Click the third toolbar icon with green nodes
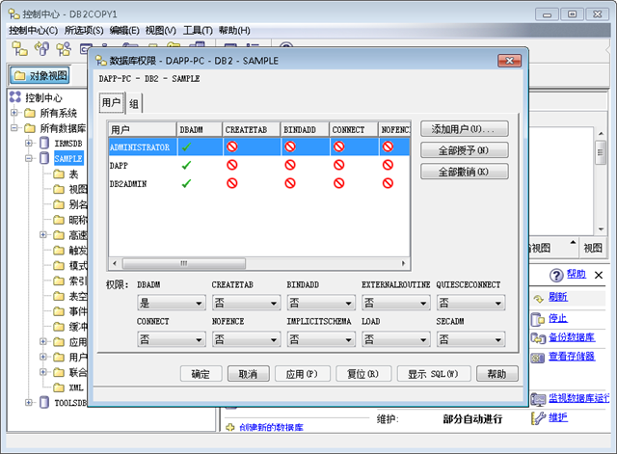Screen dimensions: 617x454 [x=64, y=49]
